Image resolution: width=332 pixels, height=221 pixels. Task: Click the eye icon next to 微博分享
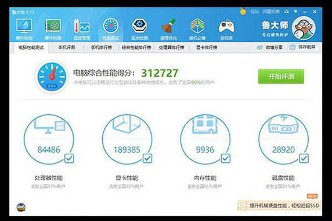coord(259,48)
